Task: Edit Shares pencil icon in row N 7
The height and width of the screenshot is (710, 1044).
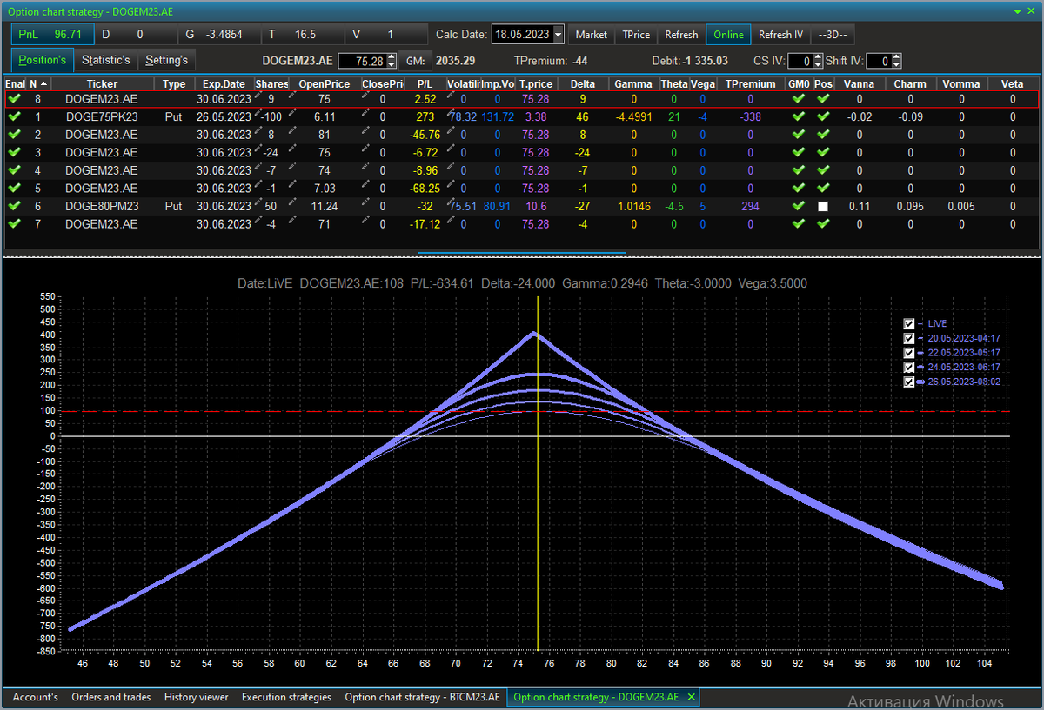Action: pos(258,220)
